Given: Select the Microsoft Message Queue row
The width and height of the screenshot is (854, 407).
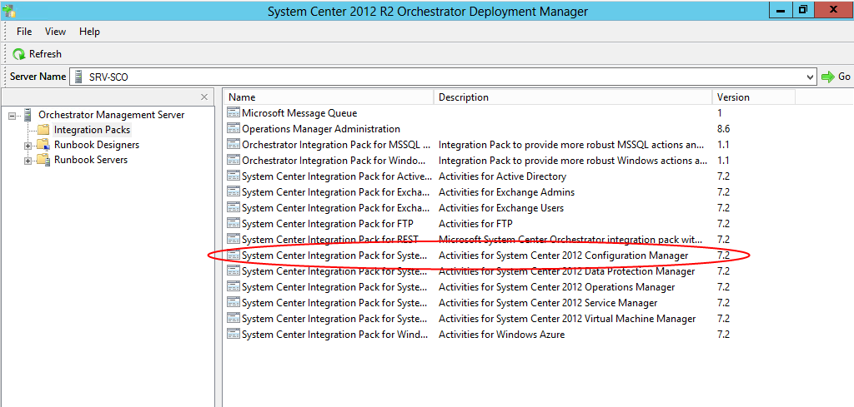Looking at the screenshot, I should click(299, 113).
